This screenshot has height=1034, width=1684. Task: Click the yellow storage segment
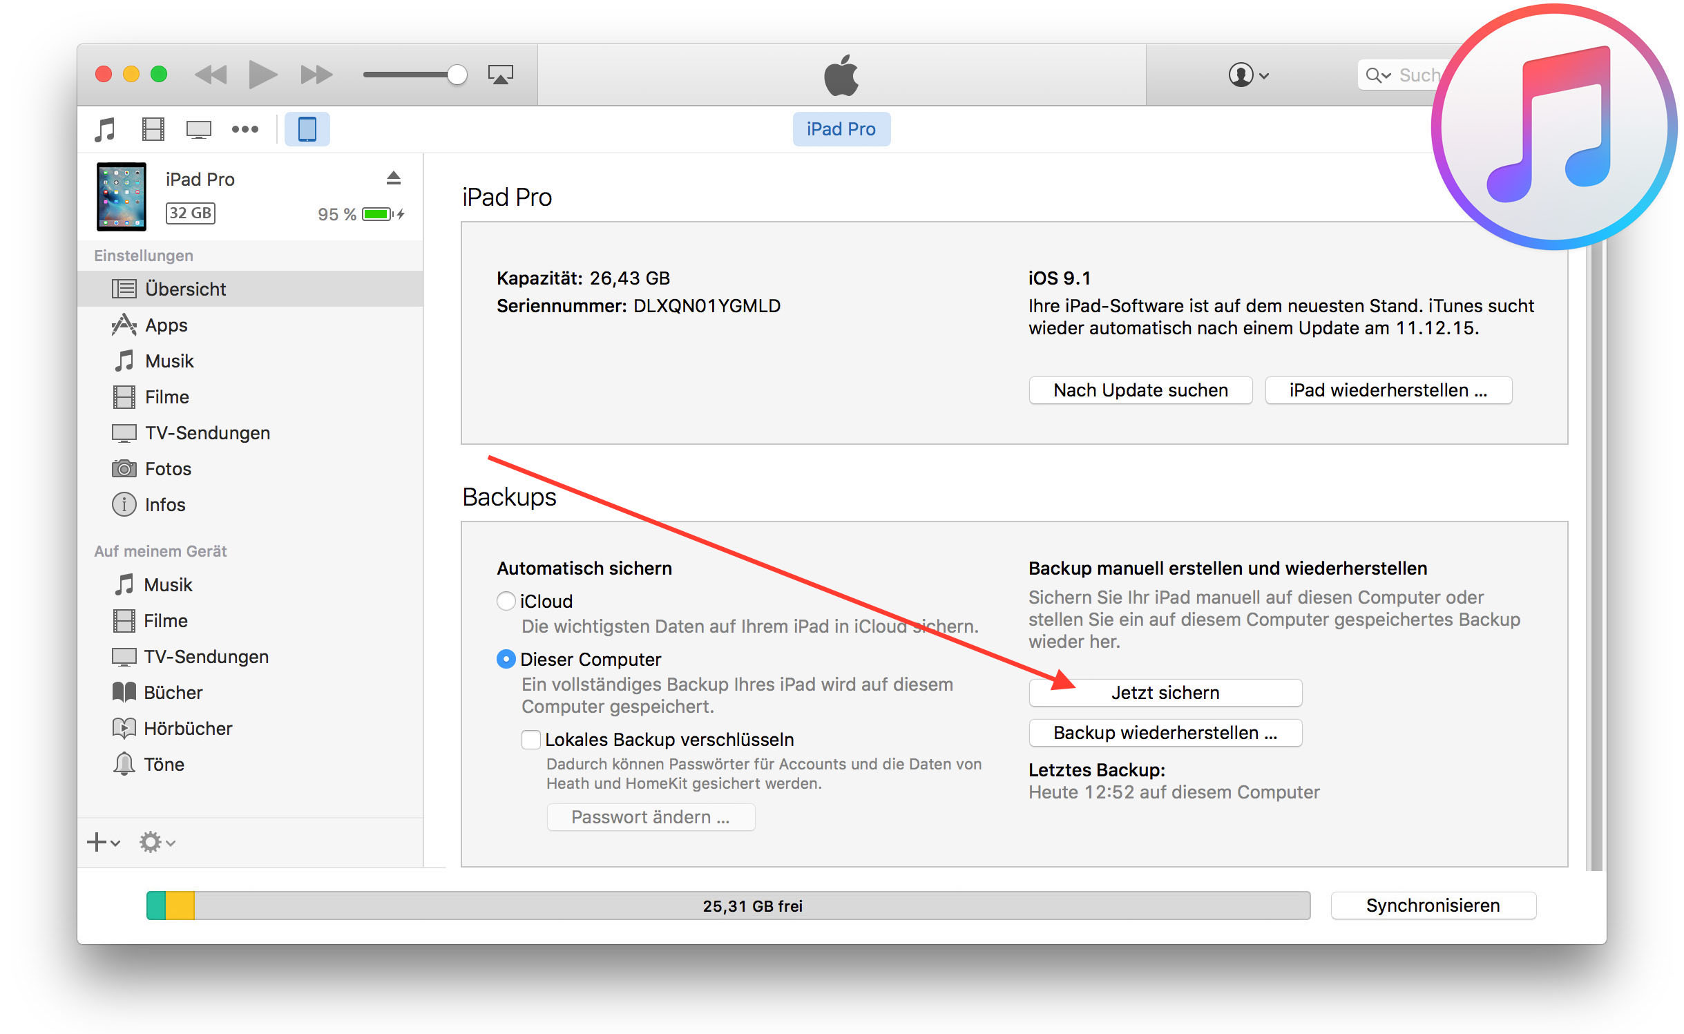180,906
